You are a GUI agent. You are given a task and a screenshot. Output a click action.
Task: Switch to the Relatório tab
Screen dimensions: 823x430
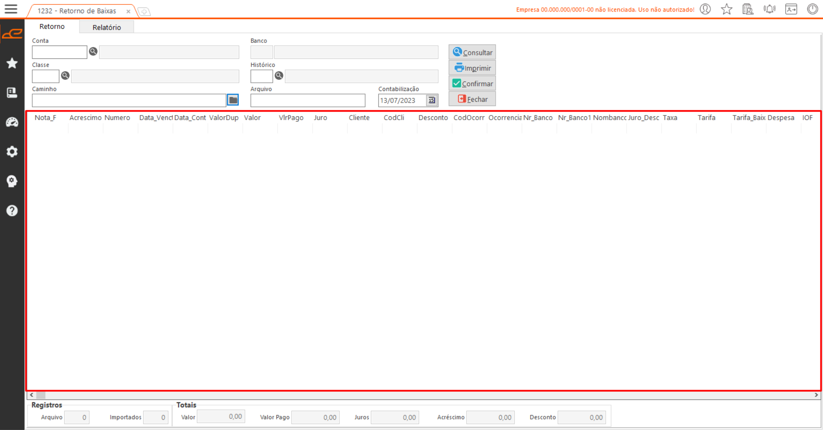pyautogui.click(x=107, y=27)
